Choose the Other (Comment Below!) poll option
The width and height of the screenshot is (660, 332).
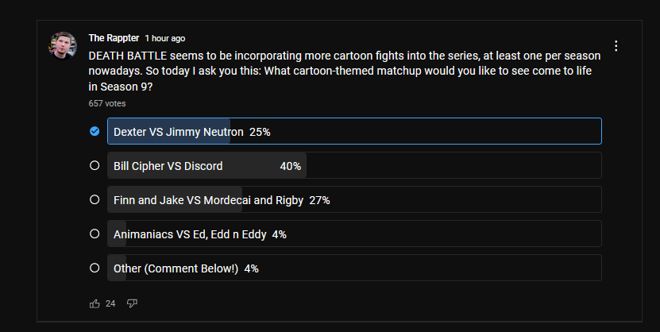354,268
